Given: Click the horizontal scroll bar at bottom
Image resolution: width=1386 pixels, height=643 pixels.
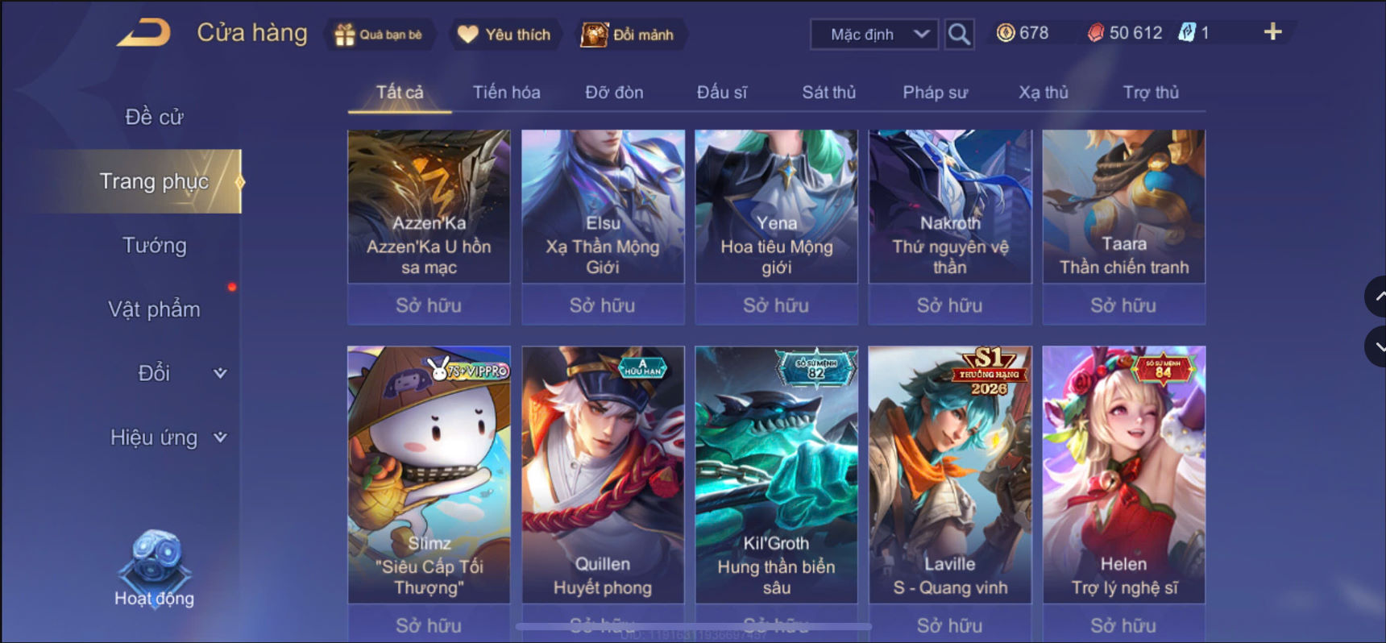Looking at the screenshot, I should point(693,625).
